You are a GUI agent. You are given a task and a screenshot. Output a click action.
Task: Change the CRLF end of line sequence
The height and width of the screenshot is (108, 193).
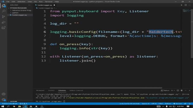(160, 103)
